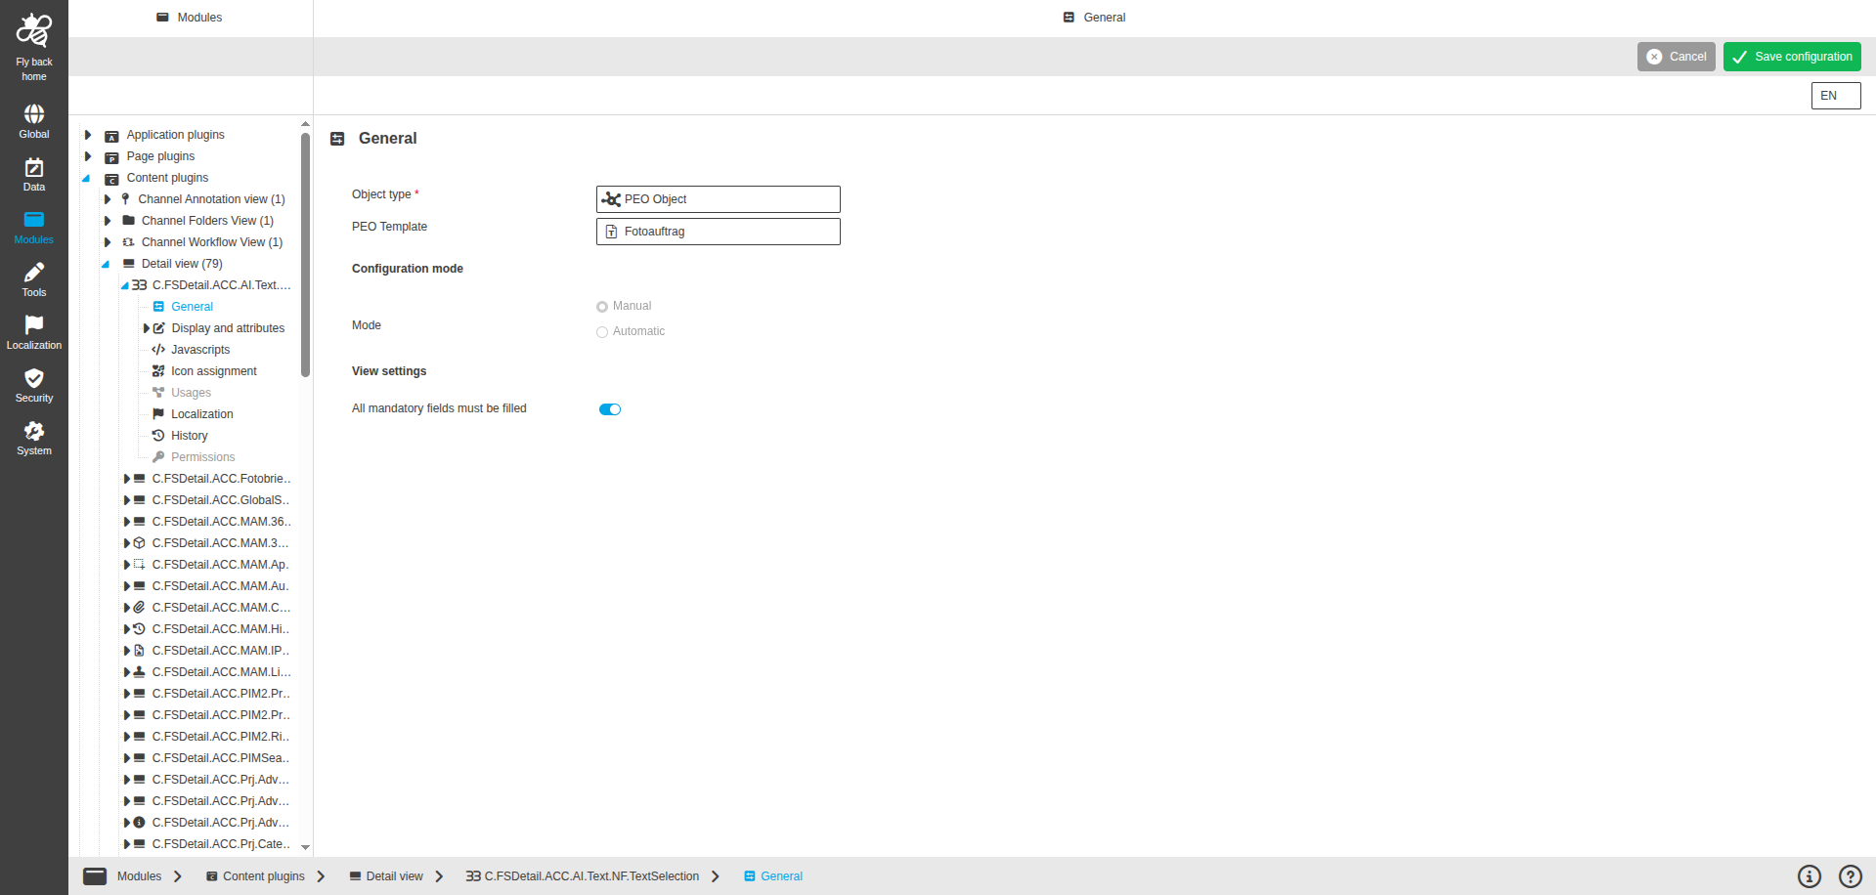Click the Content plugins tree icon
The height and width of the screenshot is (895, 1876).
click(111, 179)
